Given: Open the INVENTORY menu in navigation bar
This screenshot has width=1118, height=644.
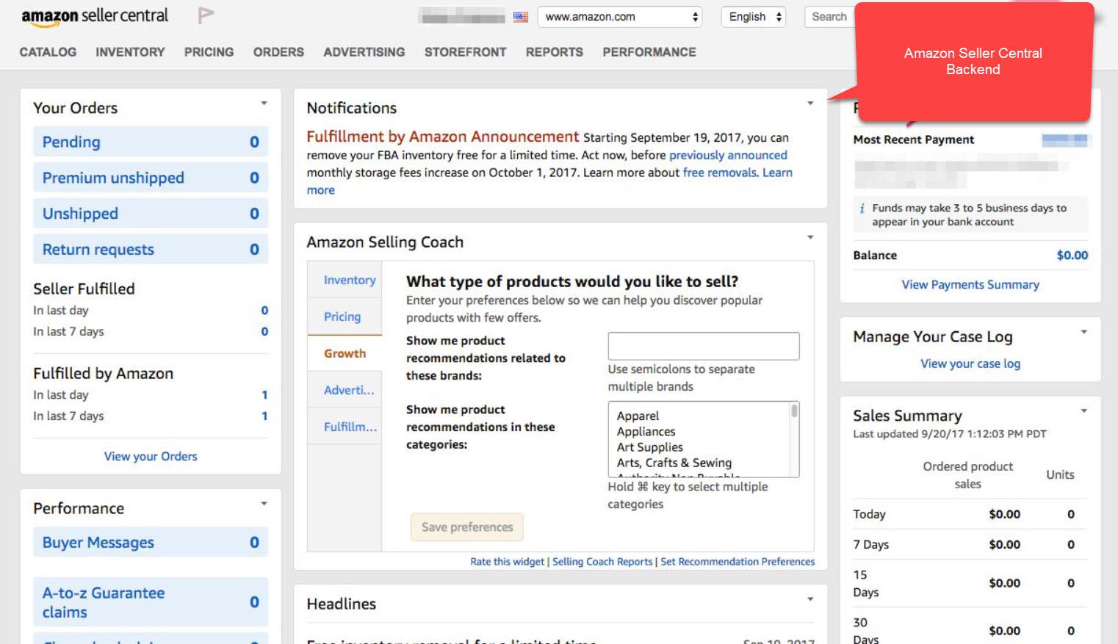Looking at the screenshot, I should [130, 52].
